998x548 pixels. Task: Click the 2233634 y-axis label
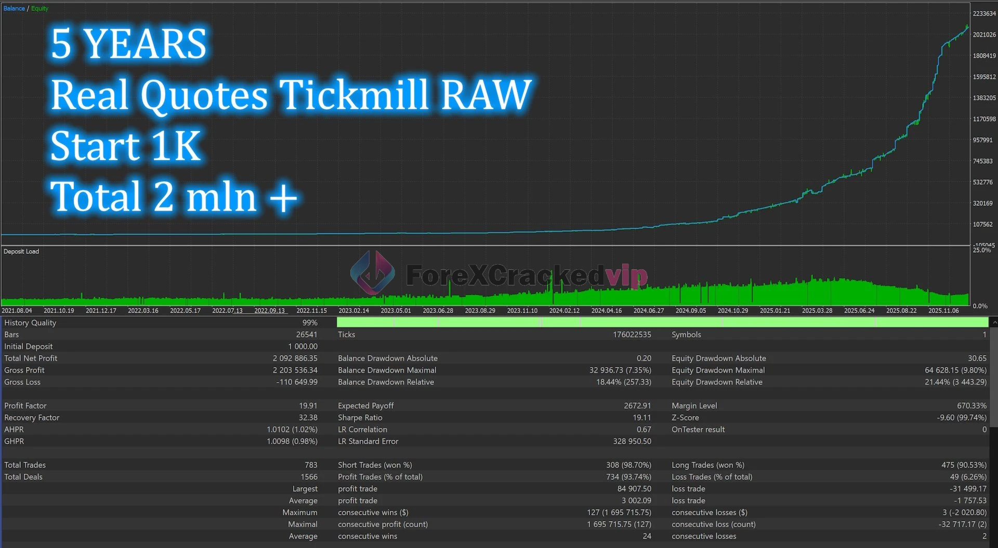[984, 14]
